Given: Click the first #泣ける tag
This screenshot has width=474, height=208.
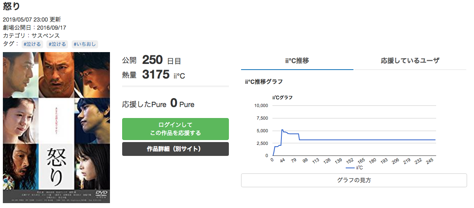Looking at the screenshot, I should [32, 44].
